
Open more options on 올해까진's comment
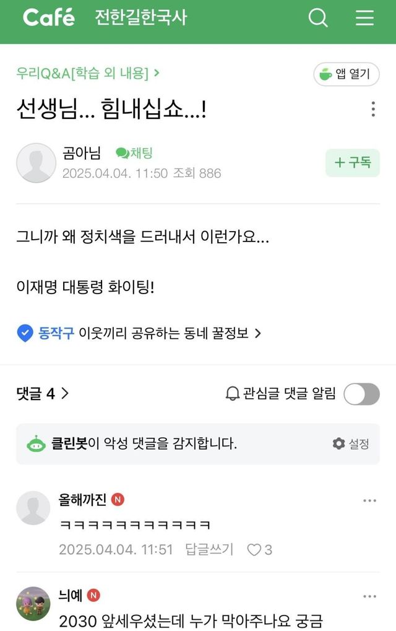coord(369,501)
